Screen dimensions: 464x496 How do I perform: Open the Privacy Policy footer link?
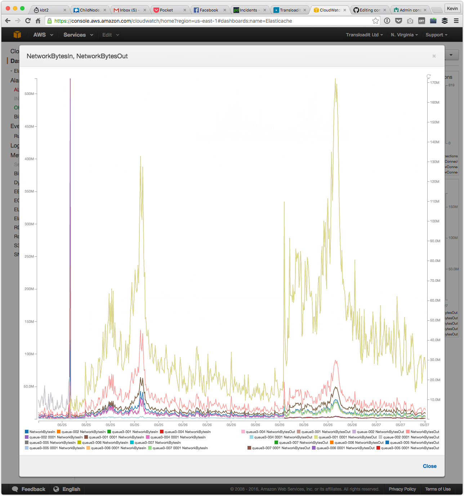402,489
